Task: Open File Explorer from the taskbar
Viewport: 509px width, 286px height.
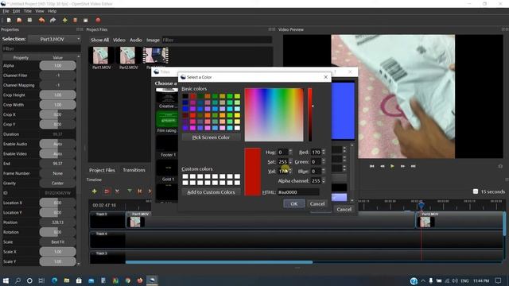Action: pos(67,280)
